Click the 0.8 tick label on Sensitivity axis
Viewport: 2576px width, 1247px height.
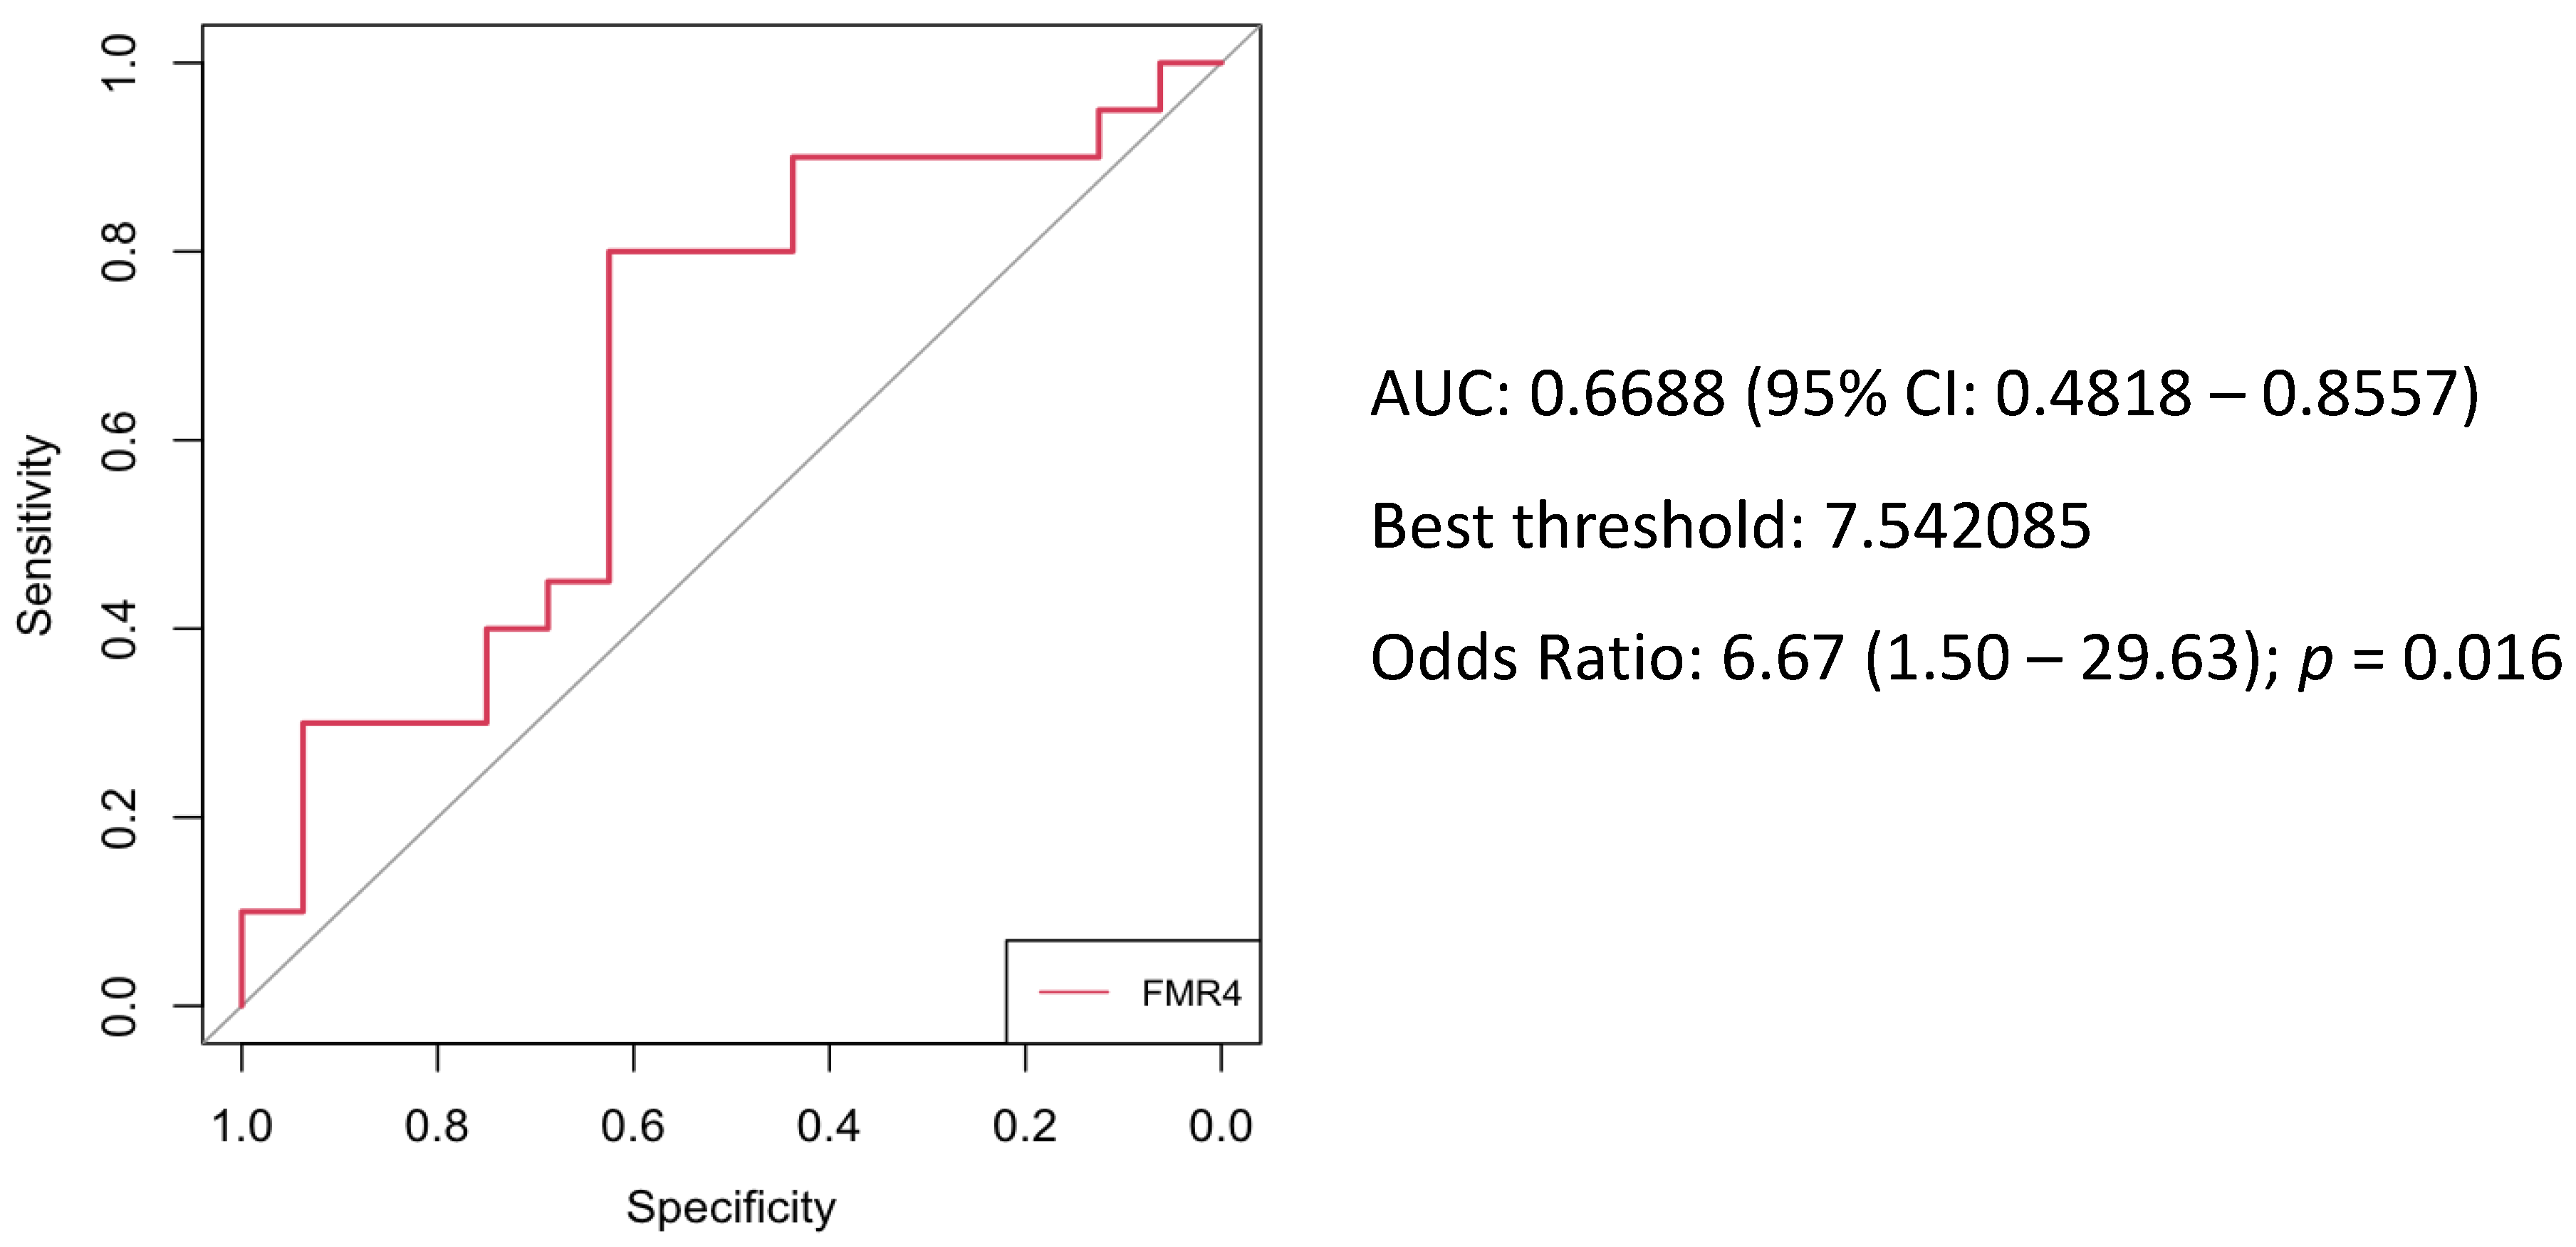click(x=119, y=251)
